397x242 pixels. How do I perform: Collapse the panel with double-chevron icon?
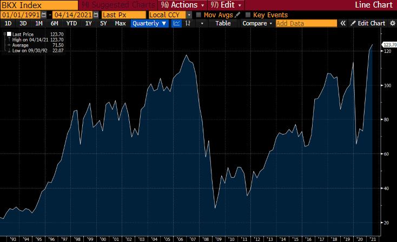[343, 23]
